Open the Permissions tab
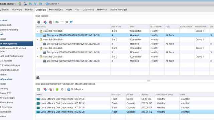The height and width of the screenshot is (120, 214). pos(56,10)
